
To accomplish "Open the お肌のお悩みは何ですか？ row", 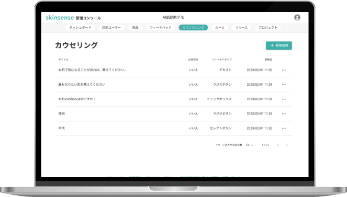I will [173, 99].
